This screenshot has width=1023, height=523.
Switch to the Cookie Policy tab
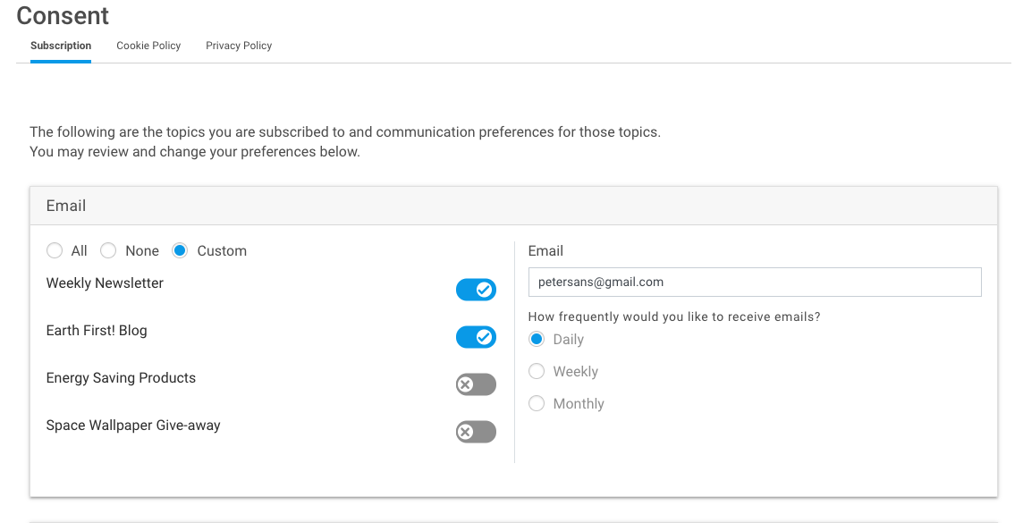148,46
